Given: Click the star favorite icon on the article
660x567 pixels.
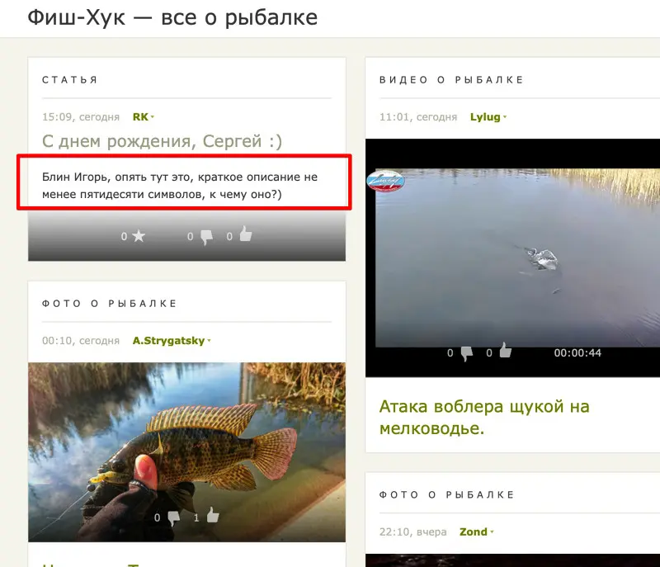Looking at the screenshot, I should pyautogui.click(x=139, y=236).
